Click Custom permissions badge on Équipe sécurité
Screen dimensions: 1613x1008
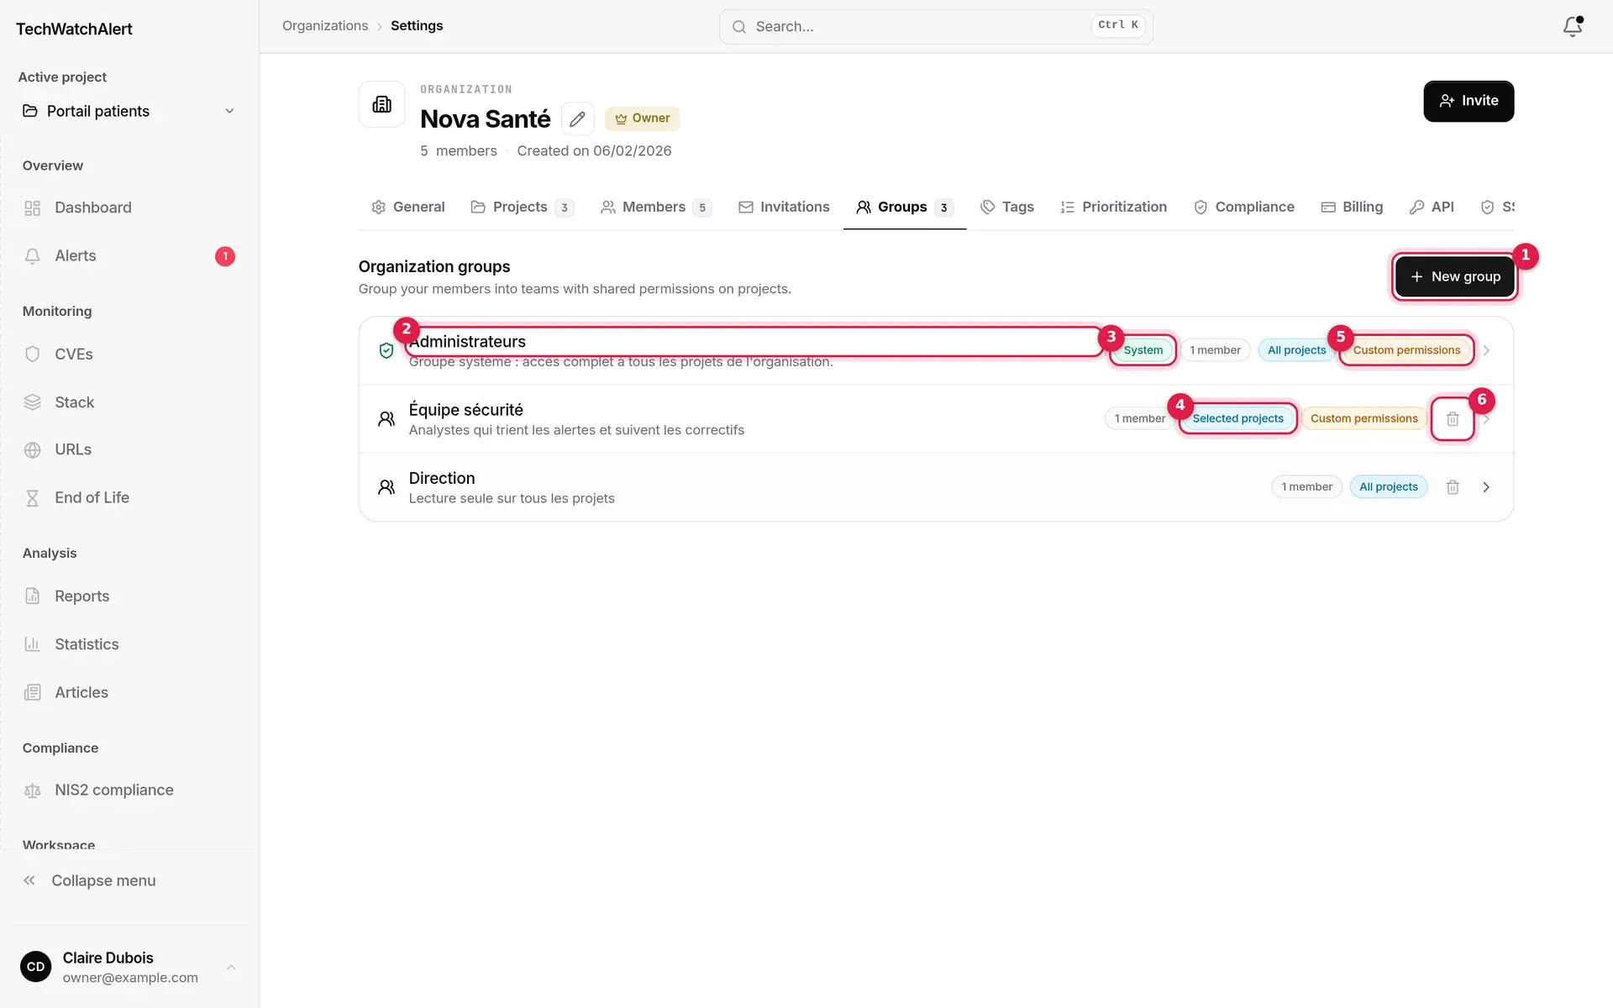click(x=1363, y=418)
